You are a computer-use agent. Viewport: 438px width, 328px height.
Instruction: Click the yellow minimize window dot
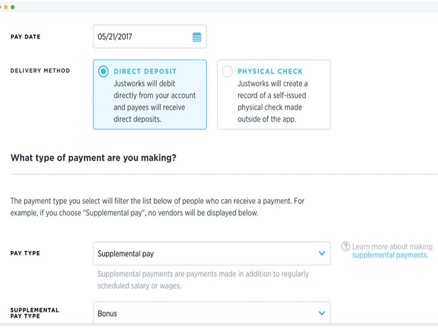[x=6, y=7]
